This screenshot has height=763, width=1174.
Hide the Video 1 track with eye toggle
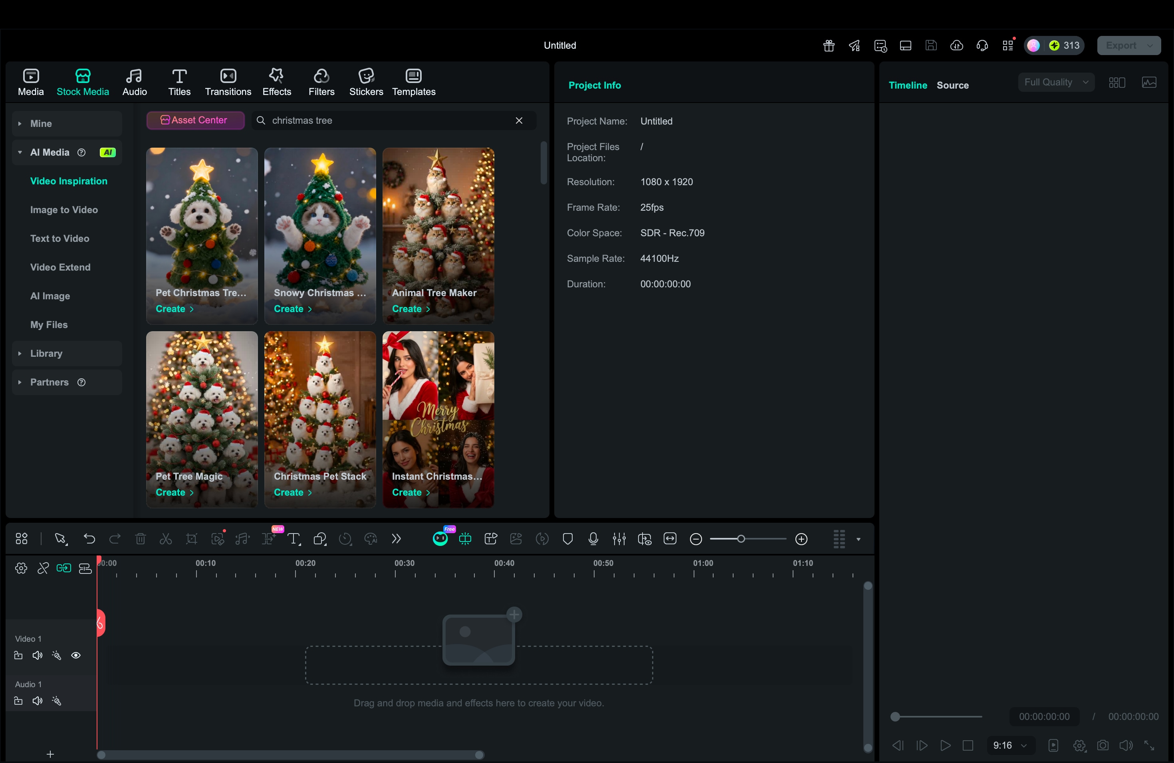tap(76, 656)
